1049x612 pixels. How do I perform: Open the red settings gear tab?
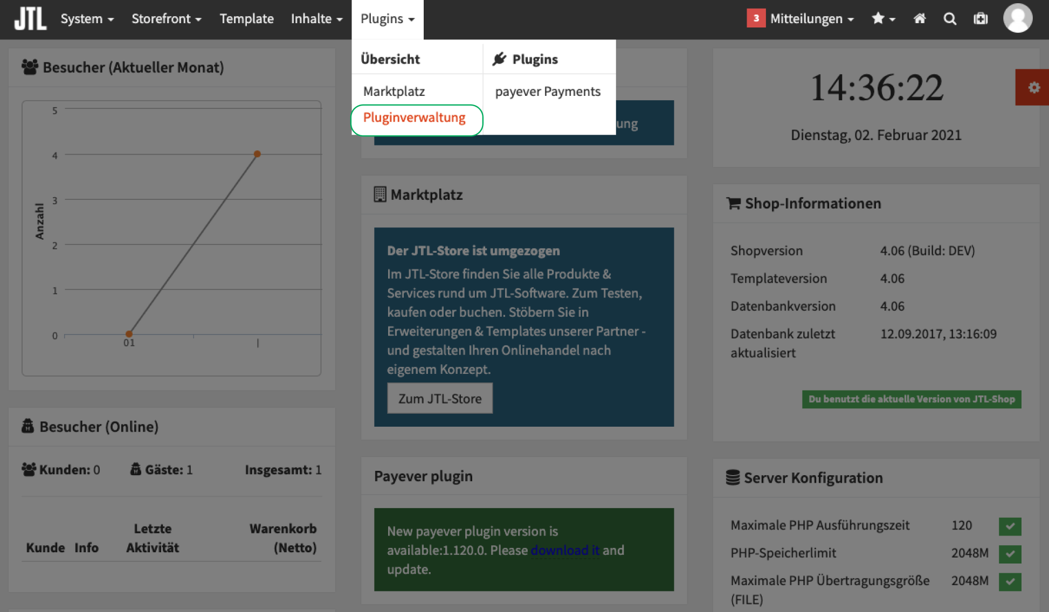(1033, 87)
